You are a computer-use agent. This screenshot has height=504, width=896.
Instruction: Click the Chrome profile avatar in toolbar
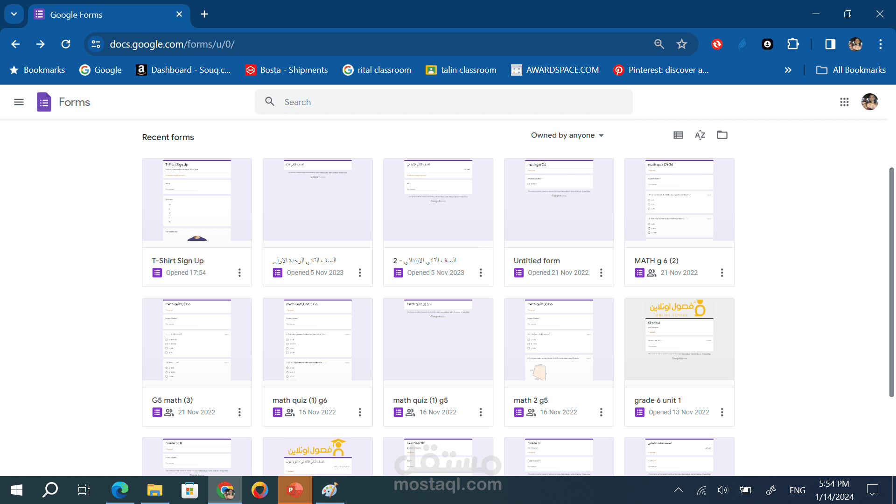tap(855, 44)
